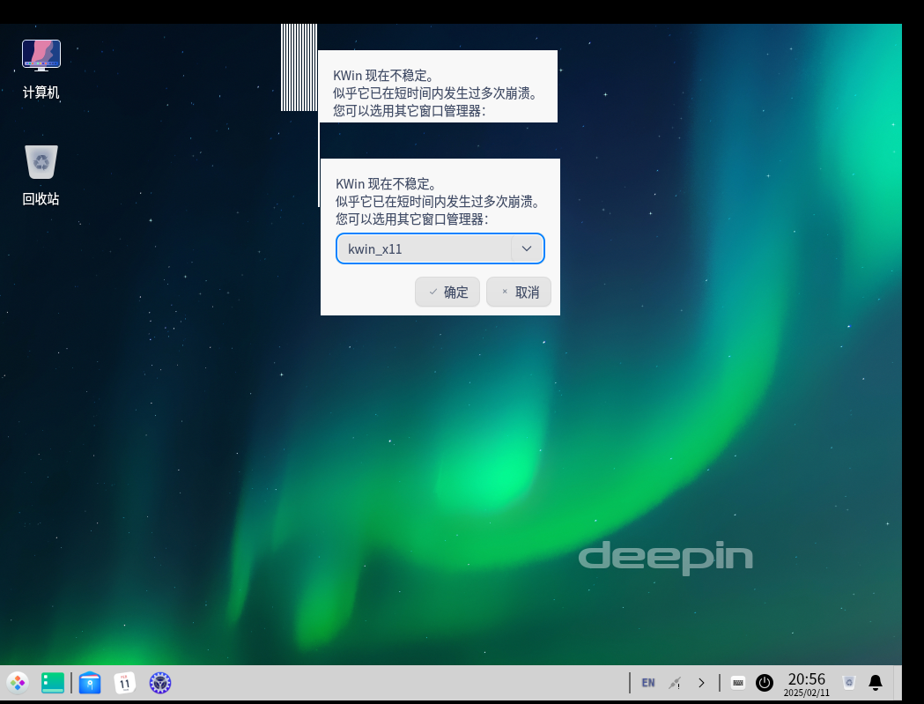Click the network disconnected tray icon
Image resolution: width=924 pixels, height=704 pixels.
(x=675, y=682)
